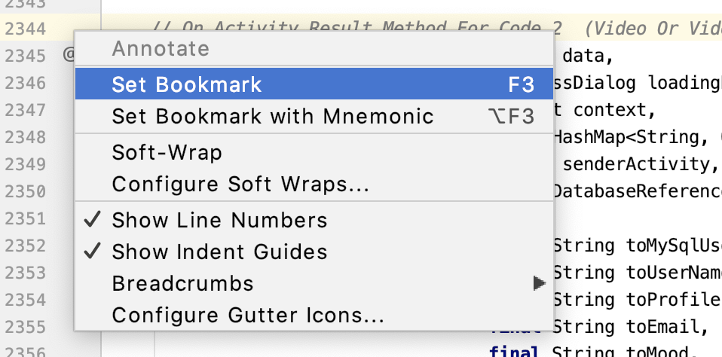The image size is (722, 357).
Task: Toggle the Soft-Wrap option
Action: (167, 152)
